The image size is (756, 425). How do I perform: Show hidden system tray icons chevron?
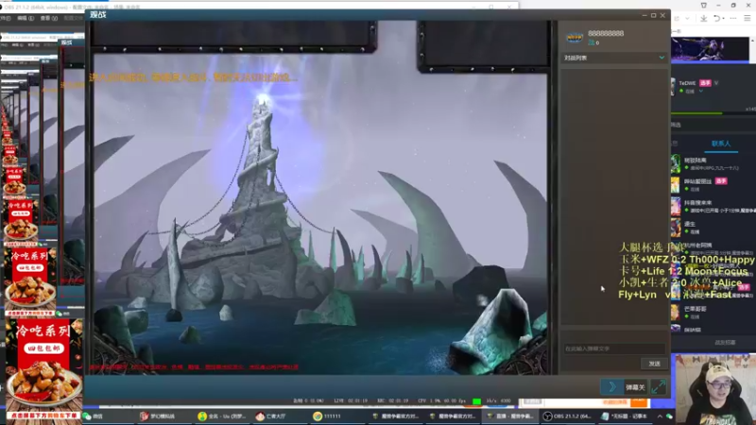[660, 416]
